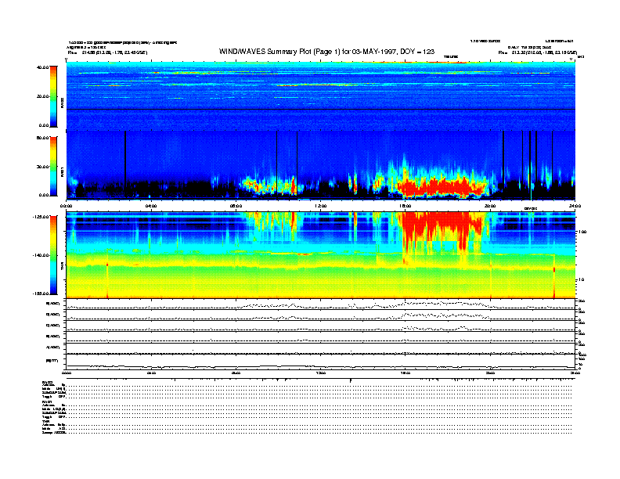Screen dimensions: 620x479
Task: Click the TNR vertical axis label beside its scale
Action: pos(62,268)
